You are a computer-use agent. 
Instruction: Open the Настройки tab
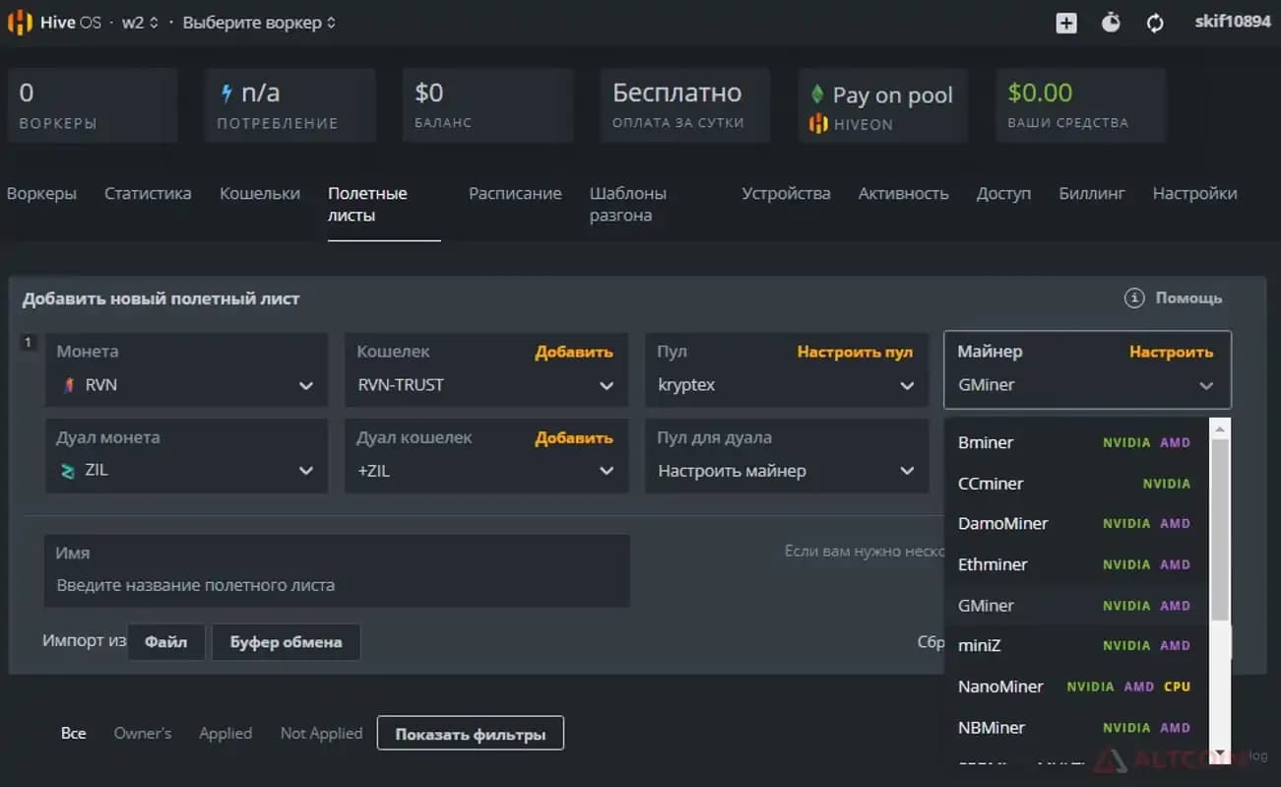click(x=1194, y=193)
